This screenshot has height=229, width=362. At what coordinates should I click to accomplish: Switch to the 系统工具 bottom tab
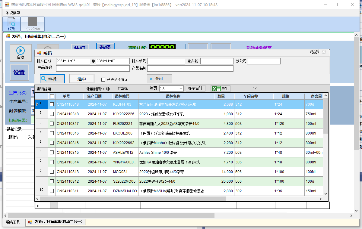tap(13, 222)
